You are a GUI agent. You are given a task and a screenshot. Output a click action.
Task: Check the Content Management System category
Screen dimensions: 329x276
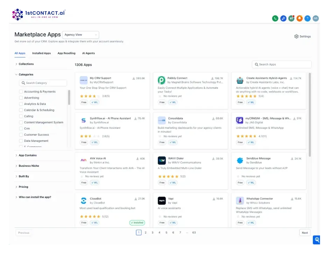coord(21,122)
